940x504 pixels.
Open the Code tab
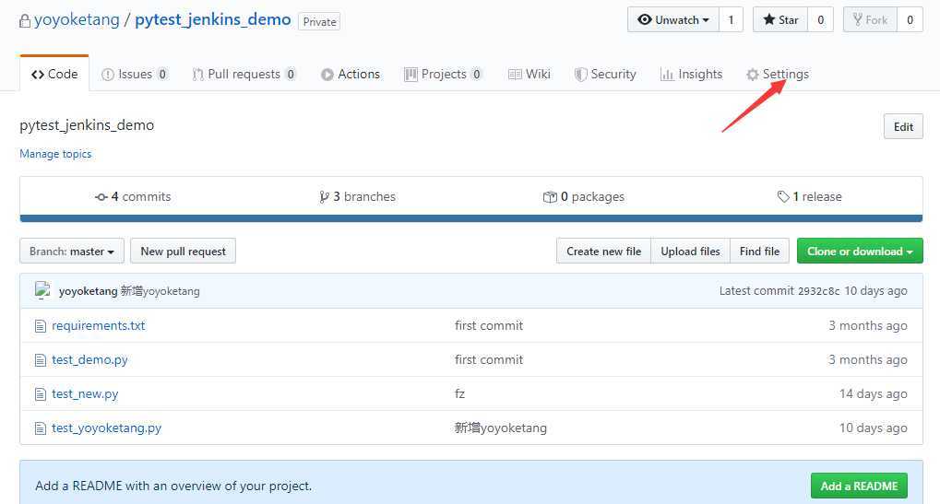[54, 75]
